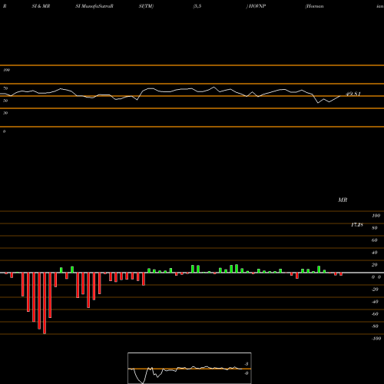Click the MR value 17.18
Screen dimensions: 384x384
coord(357,225)
